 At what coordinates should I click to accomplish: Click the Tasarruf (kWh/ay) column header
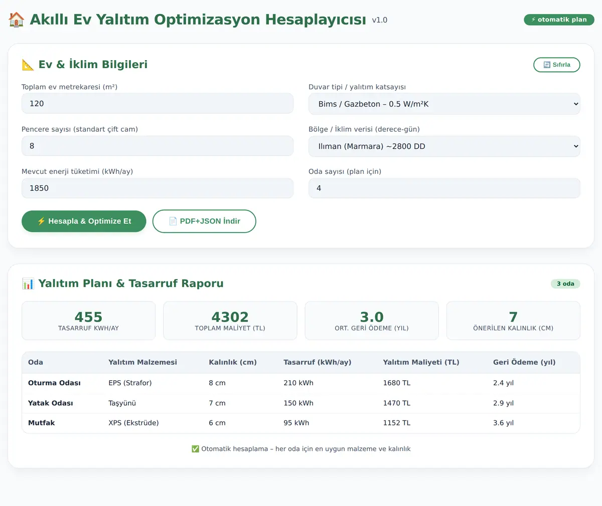318,362
